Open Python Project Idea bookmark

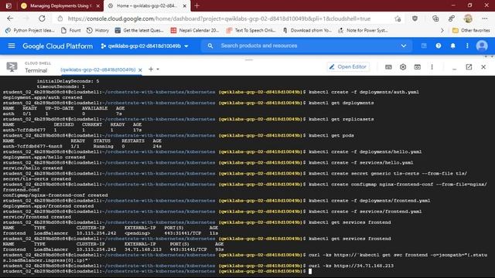(30, 30)
